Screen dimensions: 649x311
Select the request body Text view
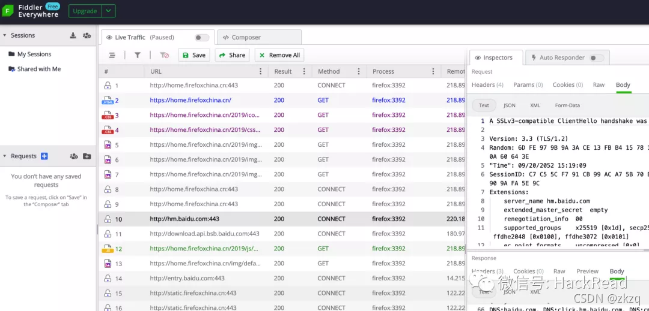click(x=484, y=105)
